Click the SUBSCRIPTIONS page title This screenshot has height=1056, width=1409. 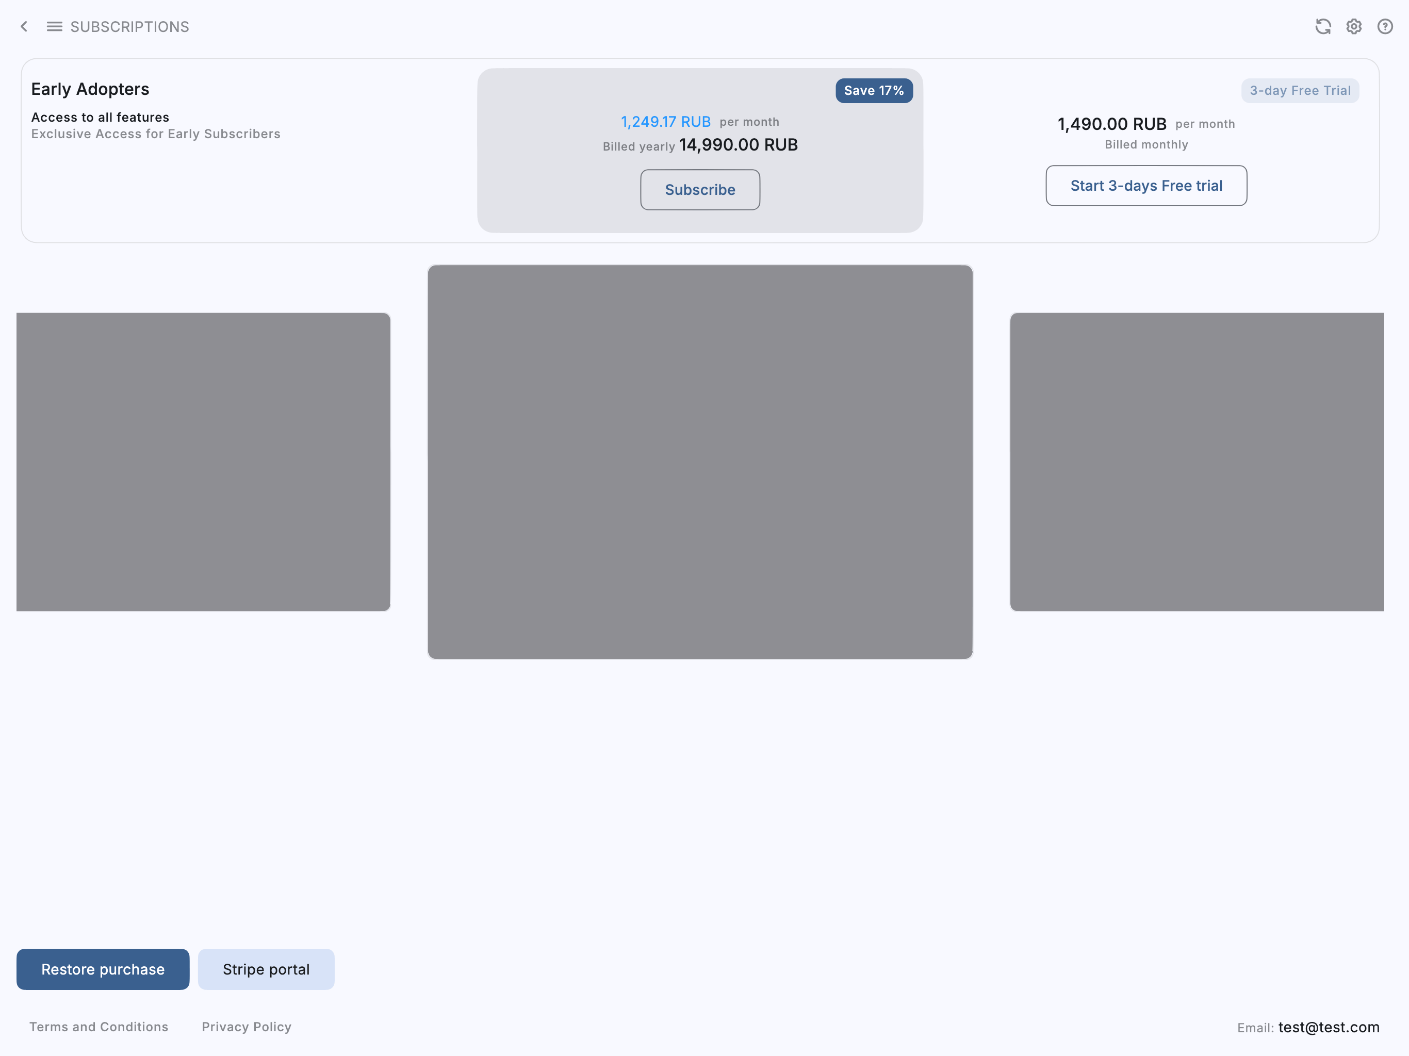(129, 27)
